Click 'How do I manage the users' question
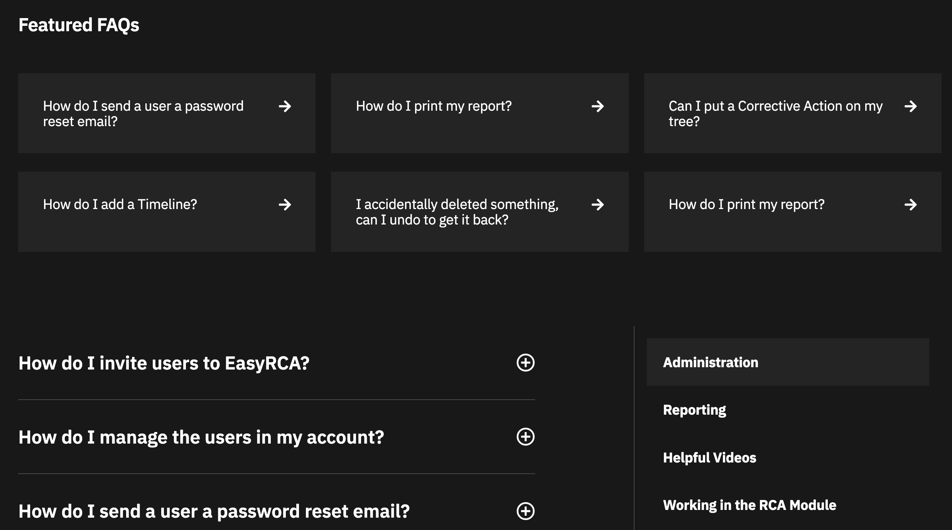The image size is (952, 530). click(x=201, y=437)
